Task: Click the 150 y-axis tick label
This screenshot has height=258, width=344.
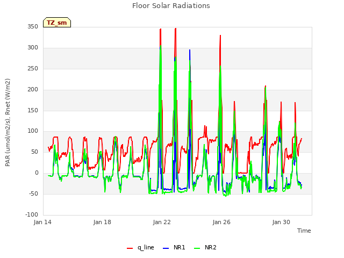Action: click(x=33, y=110)
